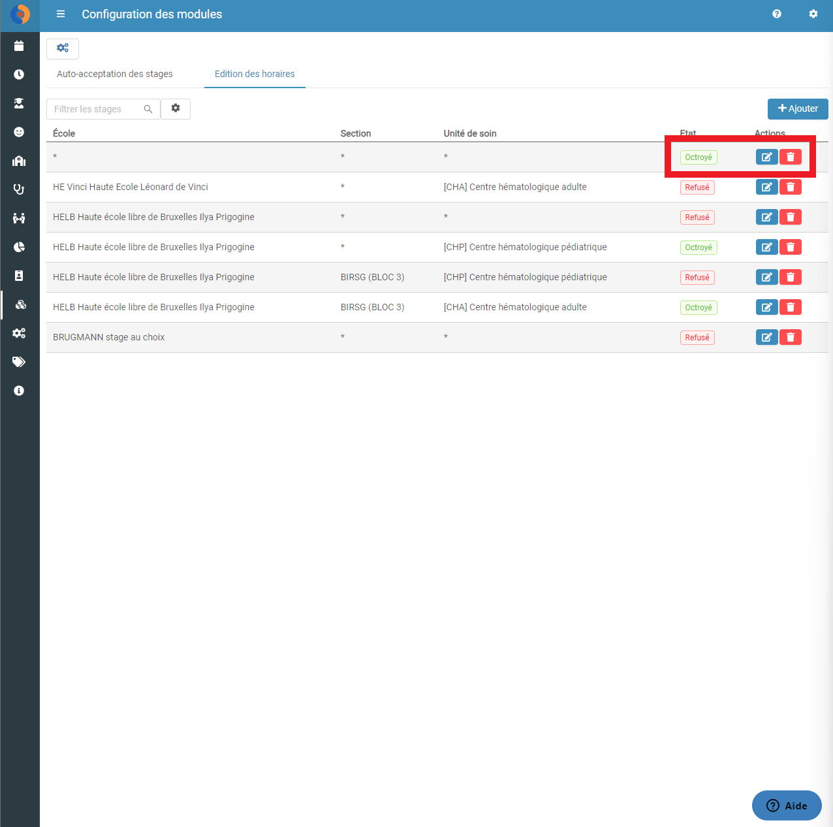Focus the Filtrer les stages field

pos(103,109)
